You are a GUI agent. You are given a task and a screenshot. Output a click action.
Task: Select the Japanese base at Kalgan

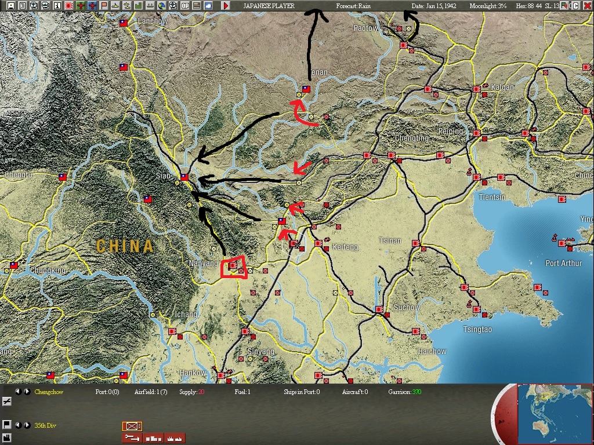(477, 89)
